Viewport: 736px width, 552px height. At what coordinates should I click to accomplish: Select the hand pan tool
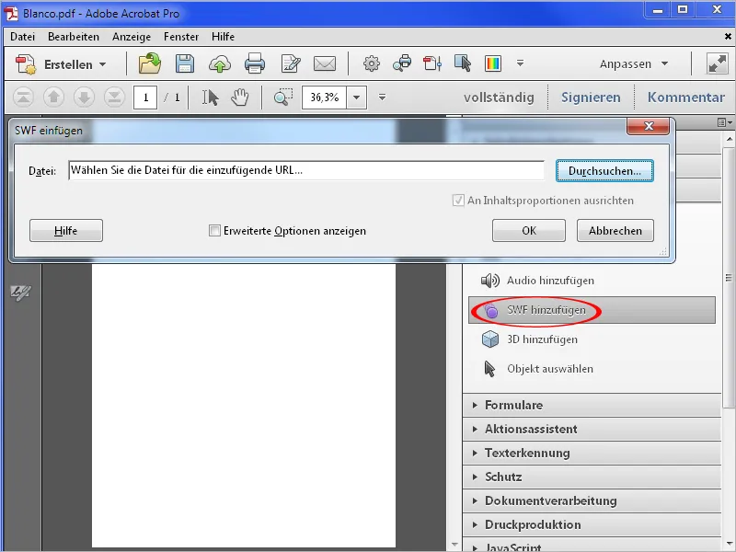pos(239,98)
